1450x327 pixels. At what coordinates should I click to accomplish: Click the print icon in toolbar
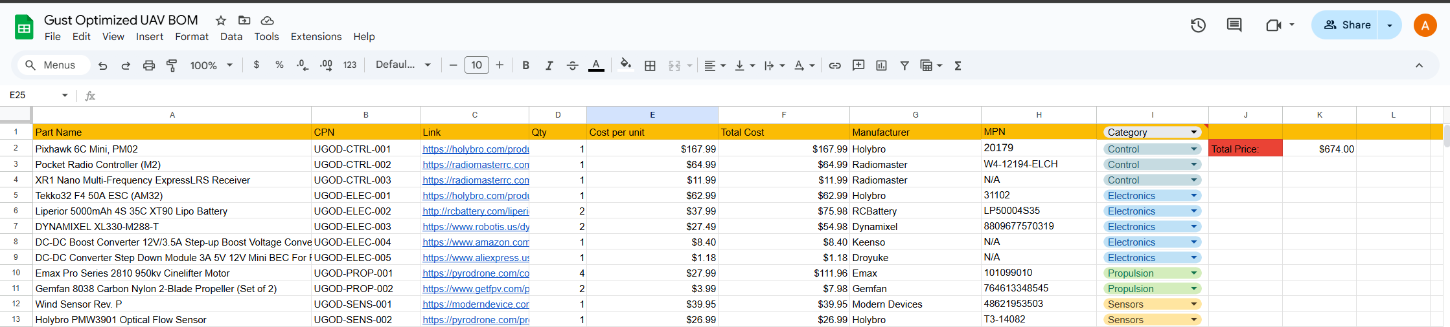[x=149, y=65]
